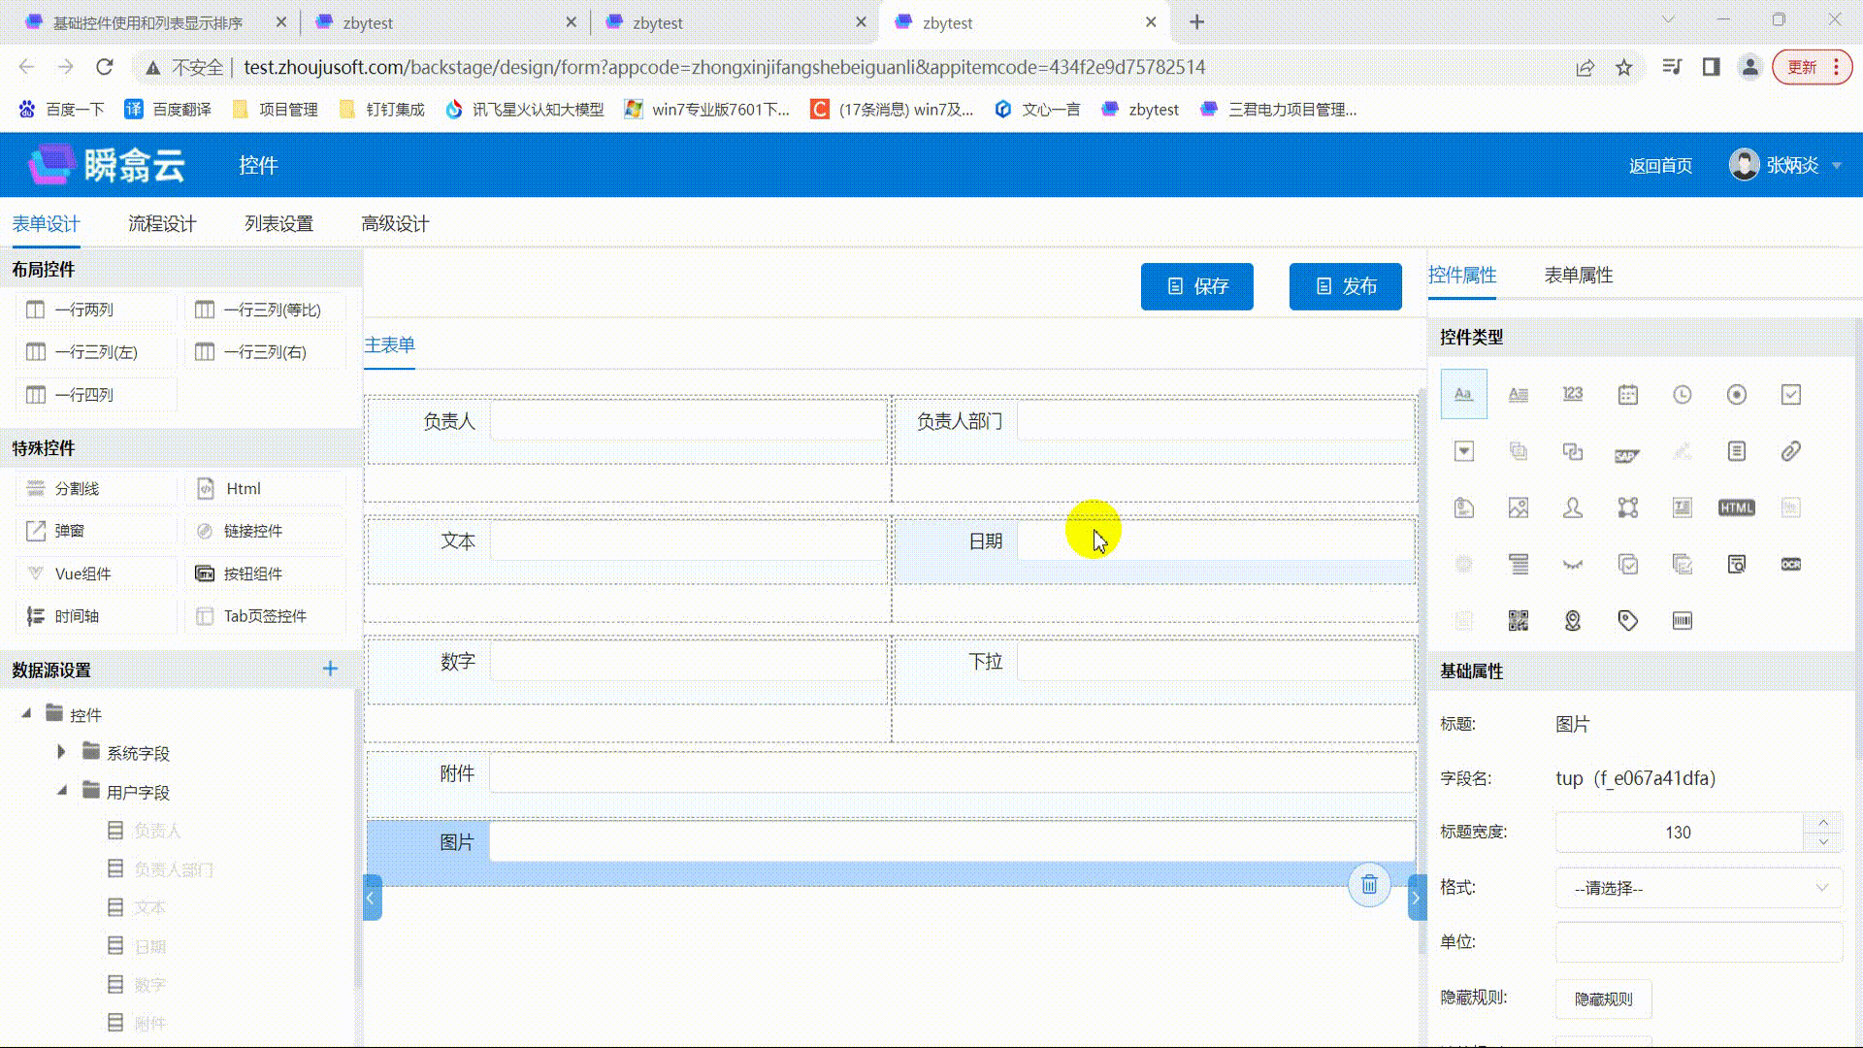Collapse the left panel arrow handle

(371, 898)
